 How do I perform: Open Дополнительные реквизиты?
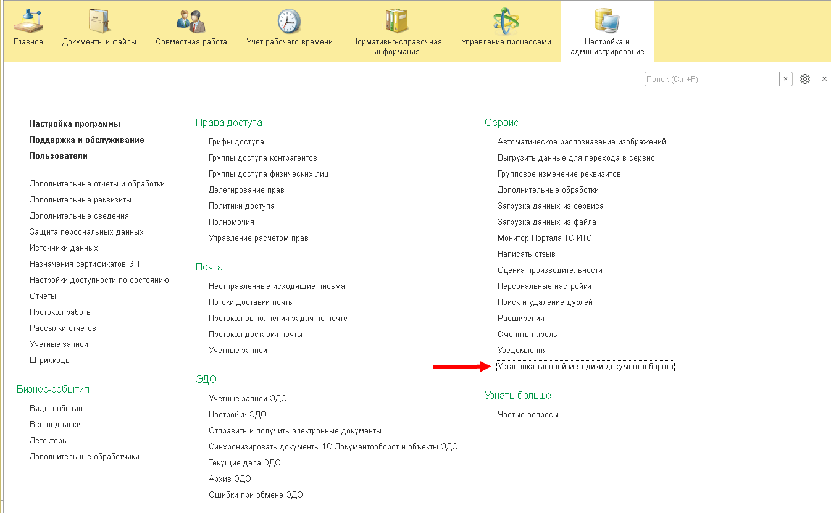pyautogui.click(x=80, y=200)
